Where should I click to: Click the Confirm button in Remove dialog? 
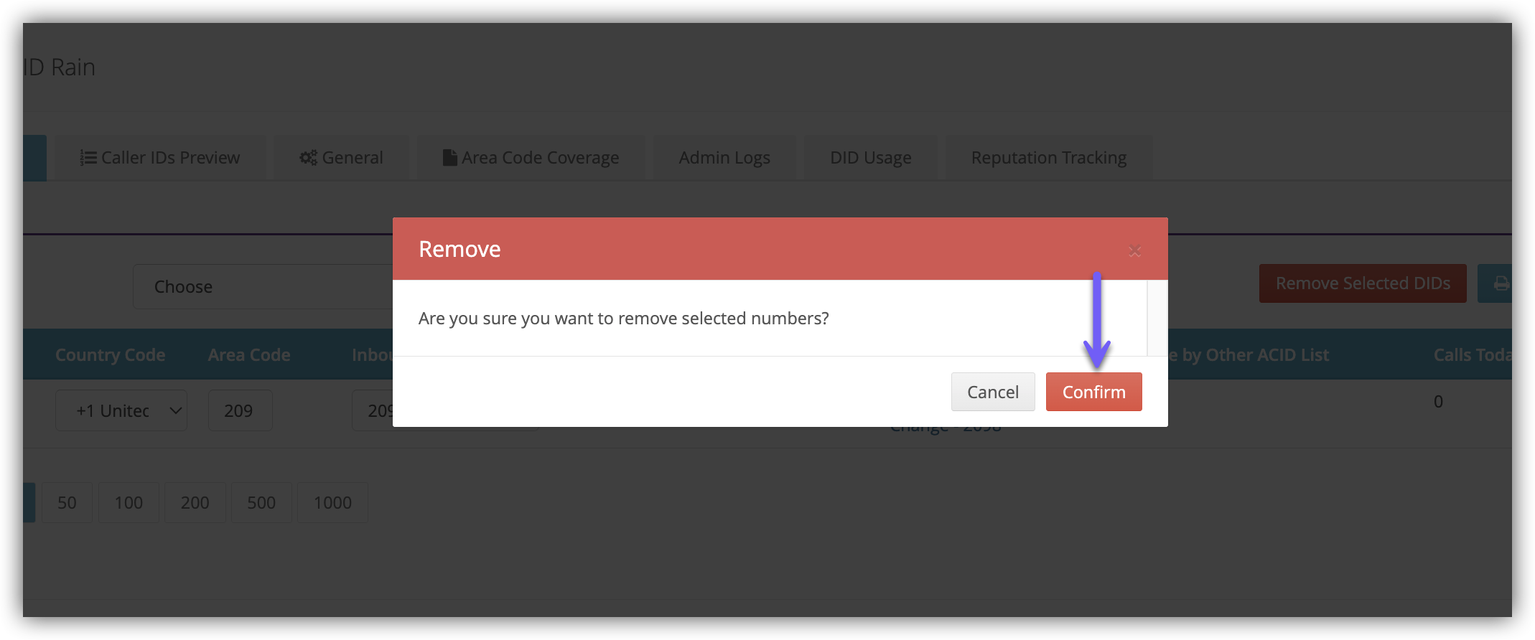tap(1093, 392)
